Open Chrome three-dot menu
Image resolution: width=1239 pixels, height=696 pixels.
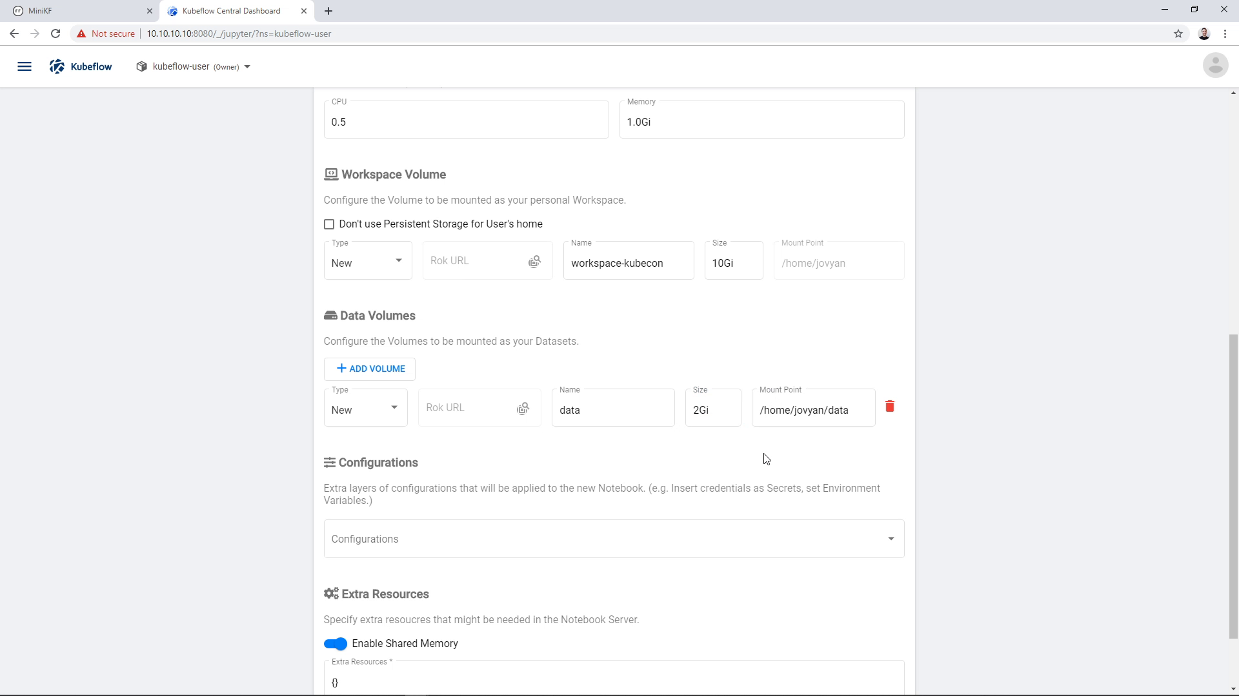pyautogui.click(x=1225, y=34)
